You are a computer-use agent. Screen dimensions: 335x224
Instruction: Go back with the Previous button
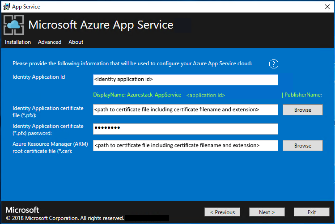coord(222,212)
